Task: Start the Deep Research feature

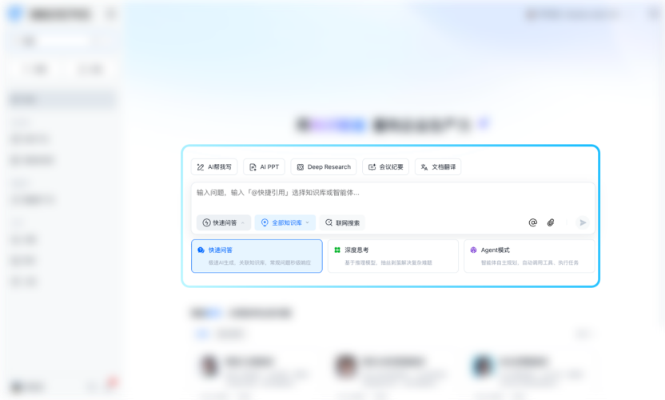Action: (324, 167)
